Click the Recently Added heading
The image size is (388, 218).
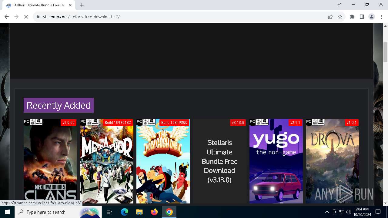point(59,105)
